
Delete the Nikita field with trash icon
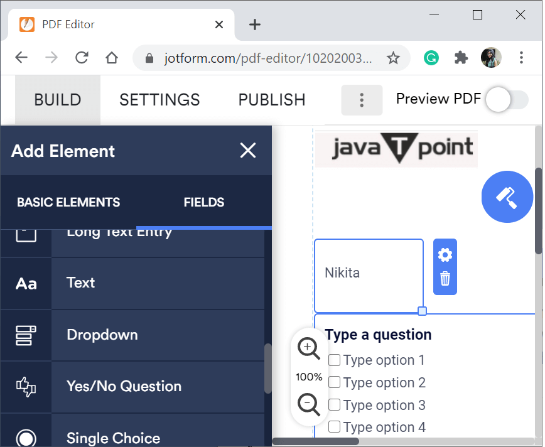pyautogui.click(x=445, y=279)
